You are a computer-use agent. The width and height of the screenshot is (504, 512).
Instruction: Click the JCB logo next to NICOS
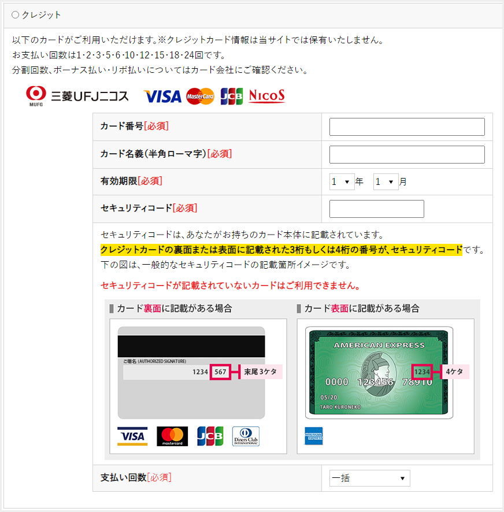coord(232,97)
